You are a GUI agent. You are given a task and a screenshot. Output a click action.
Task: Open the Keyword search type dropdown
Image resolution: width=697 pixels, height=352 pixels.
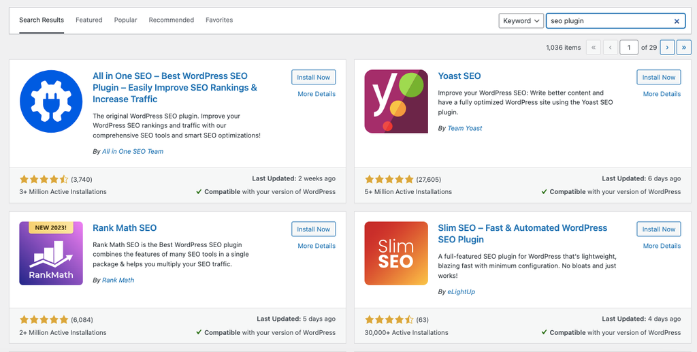[x=521, y=21]
